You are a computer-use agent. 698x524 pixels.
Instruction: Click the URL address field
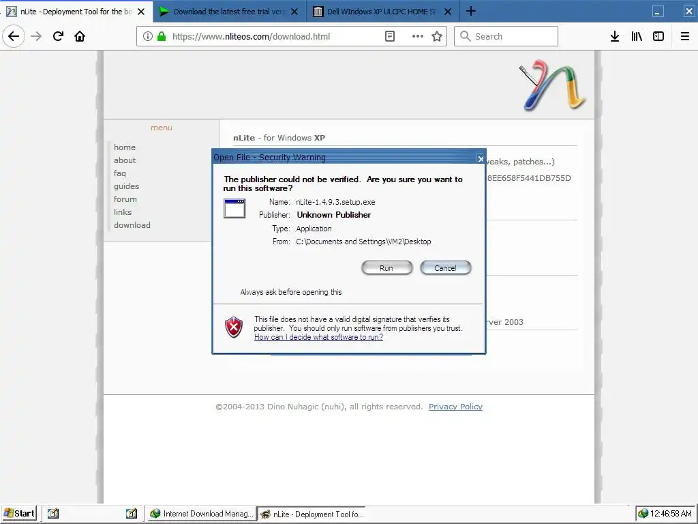[x=251, y=36]
